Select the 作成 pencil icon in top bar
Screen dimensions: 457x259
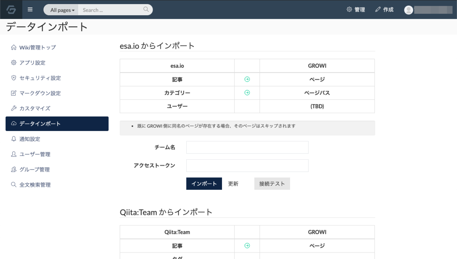pos(378,10)
